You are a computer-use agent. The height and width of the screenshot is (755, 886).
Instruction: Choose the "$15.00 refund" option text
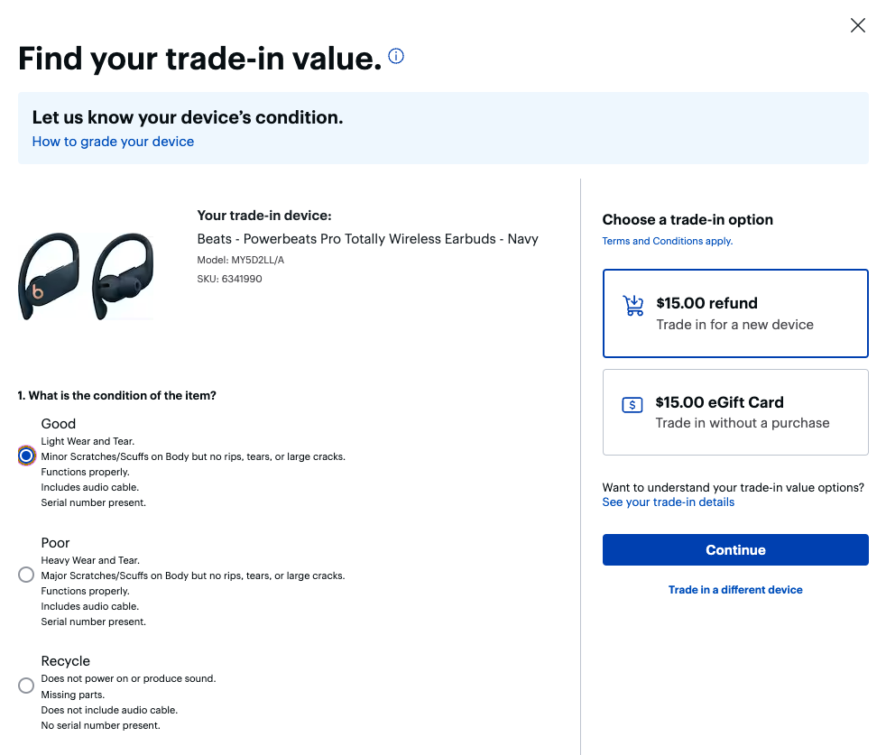coord(706,303)
